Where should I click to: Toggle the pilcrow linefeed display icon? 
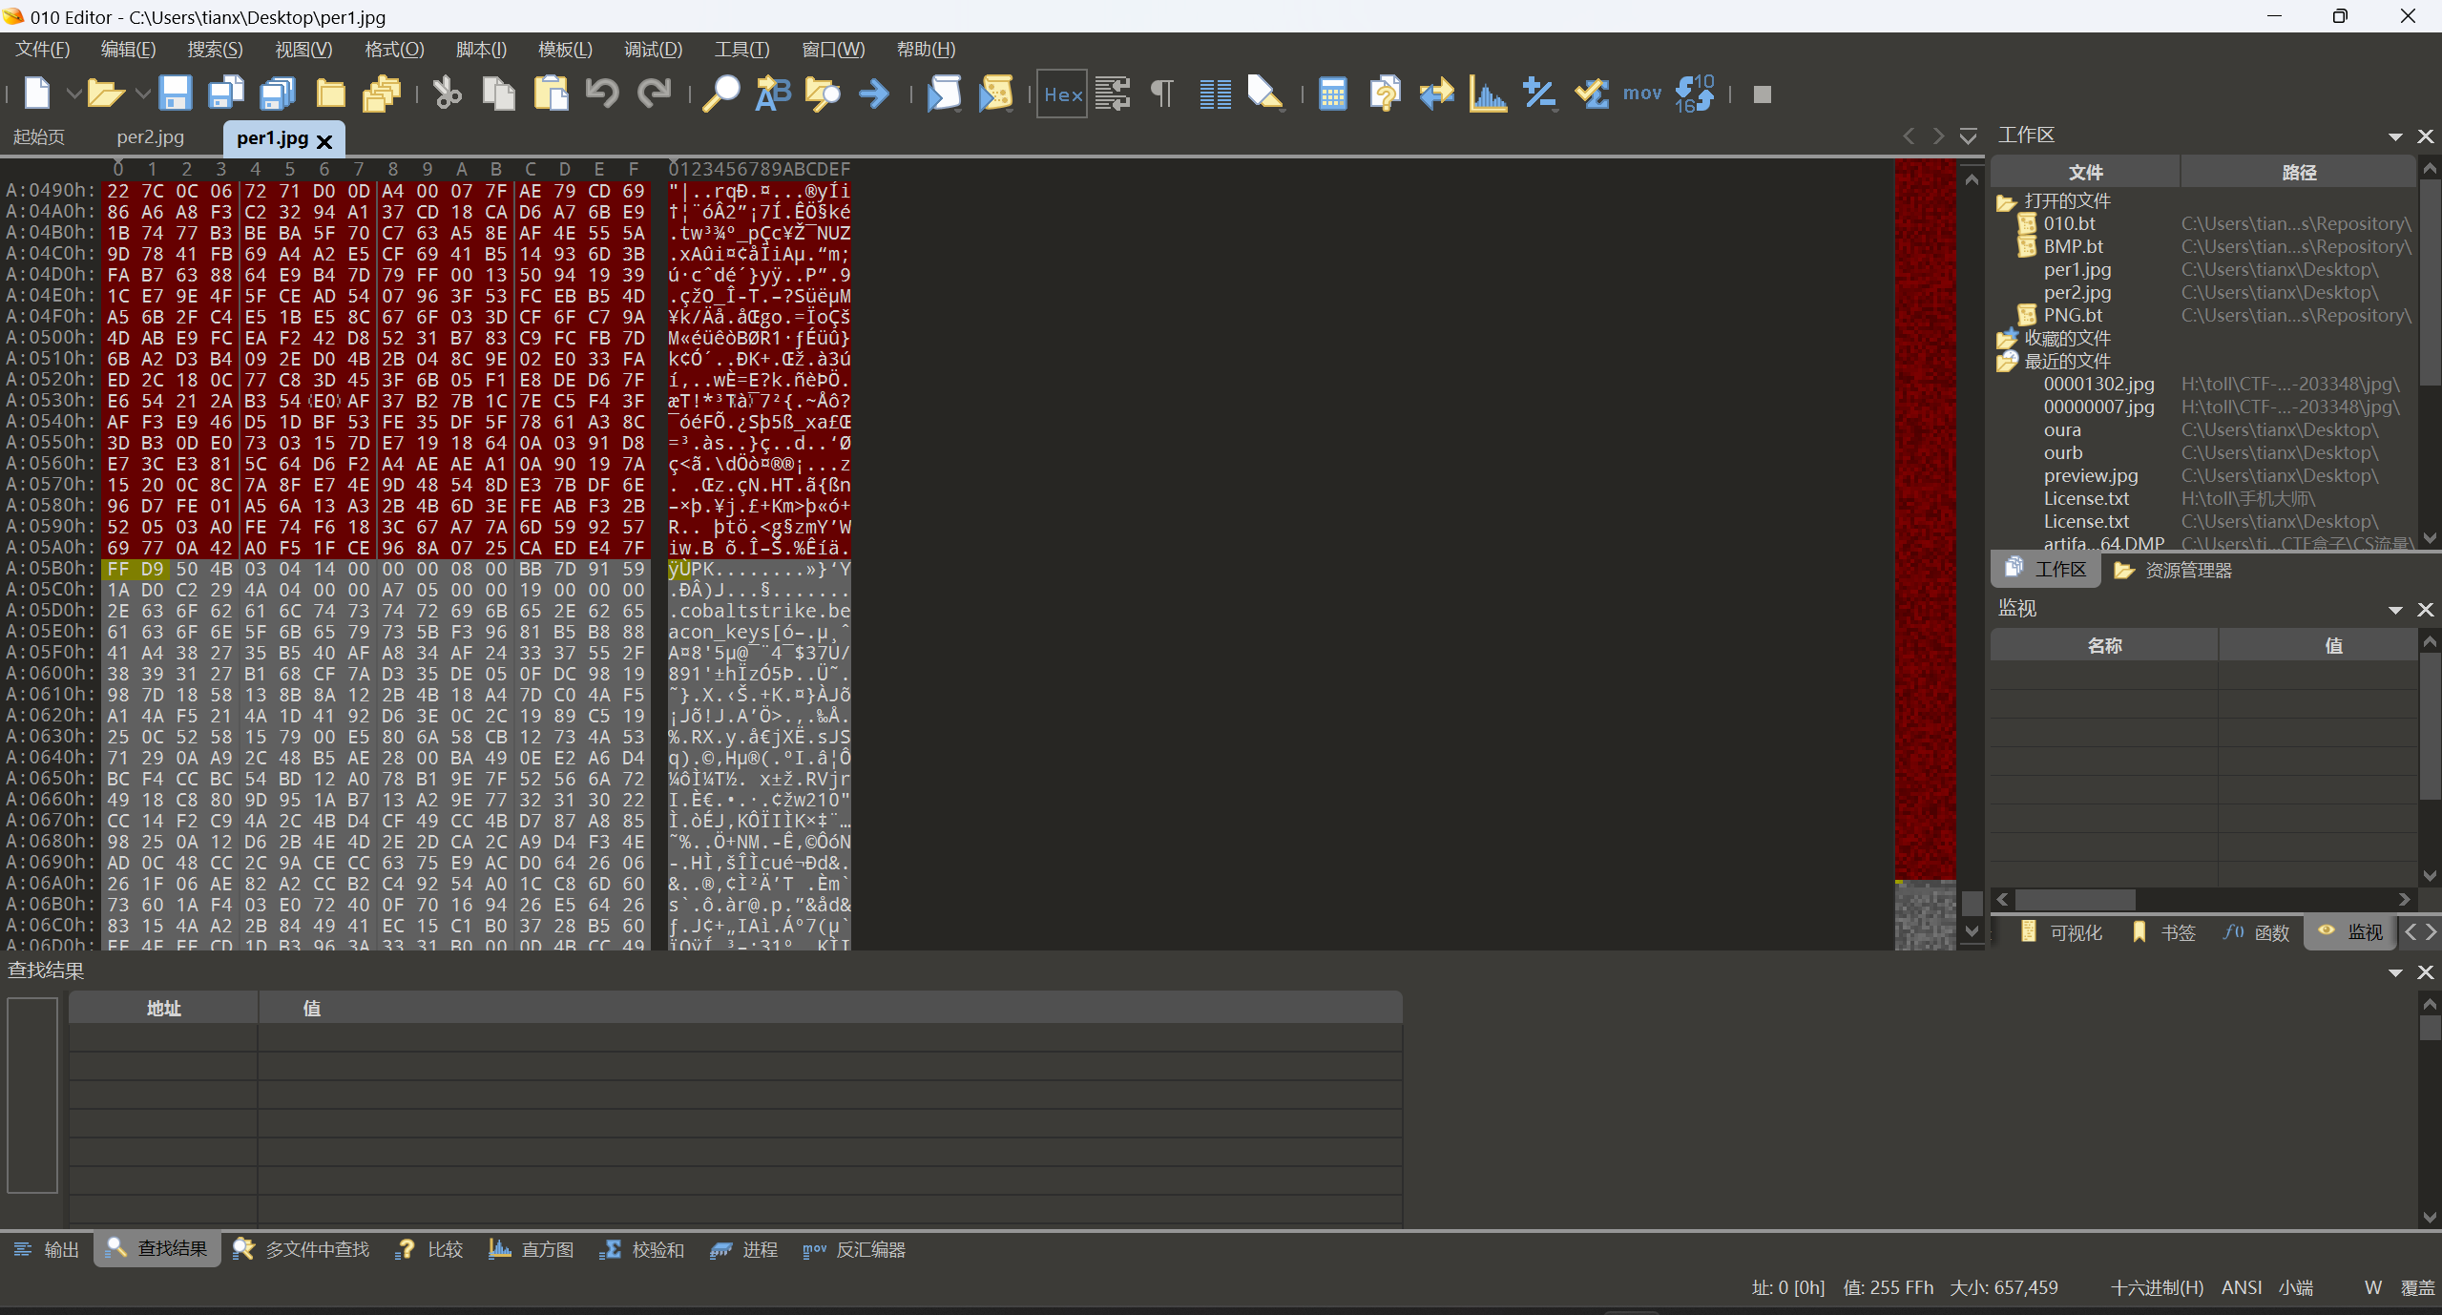(x=1161, y=94)
